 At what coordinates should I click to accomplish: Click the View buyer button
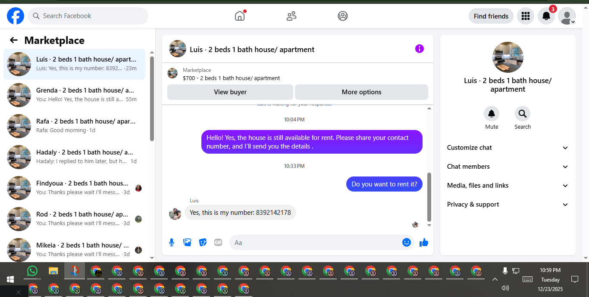230,92
